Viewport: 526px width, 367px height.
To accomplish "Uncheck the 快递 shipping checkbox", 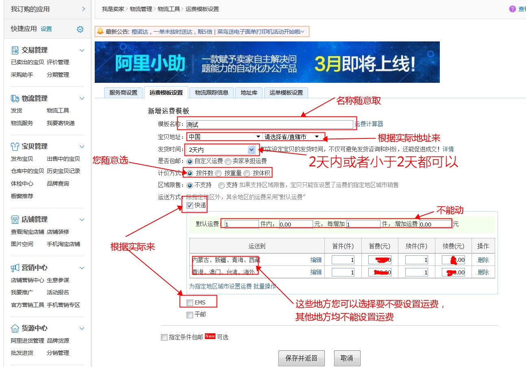I will pos(190,206).
